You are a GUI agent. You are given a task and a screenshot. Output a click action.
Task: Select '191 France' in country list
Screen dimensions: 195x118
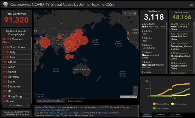point(16,72)
